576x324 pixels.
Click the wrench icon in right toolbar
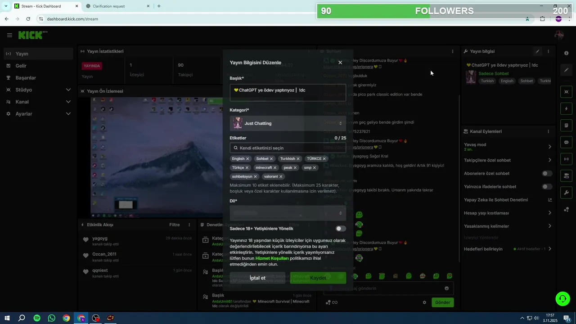coord(566,193)
